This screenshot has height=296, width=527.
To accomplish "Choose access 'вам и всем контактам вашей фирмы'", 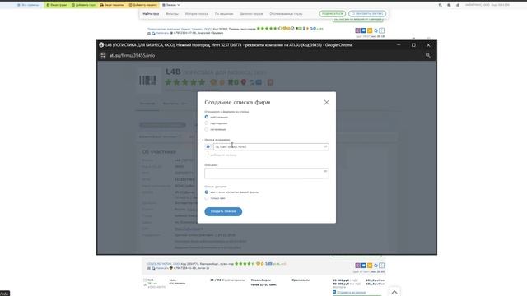I will tap(207, 192).
